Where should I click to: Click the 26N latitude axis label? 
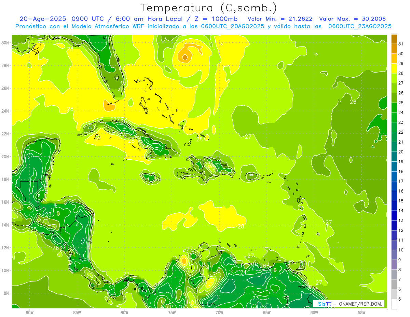point(5,88)
